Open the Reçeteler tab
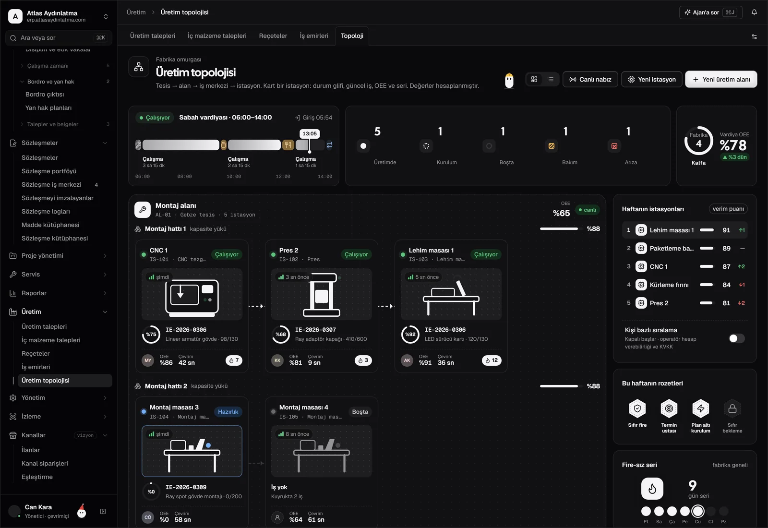 273,36
